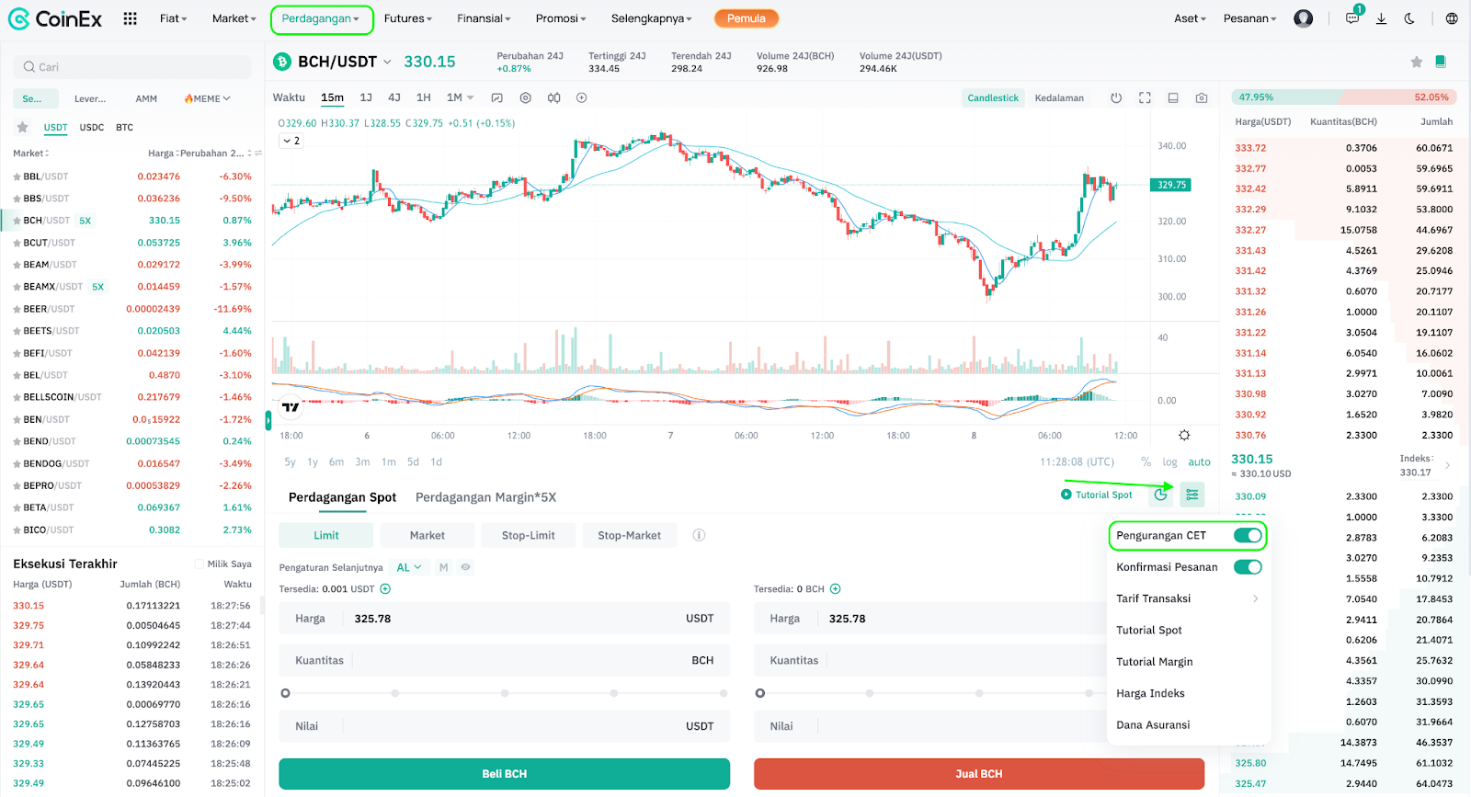
Task: Collapse the indicator legend chevron
Action: [291, 141]
